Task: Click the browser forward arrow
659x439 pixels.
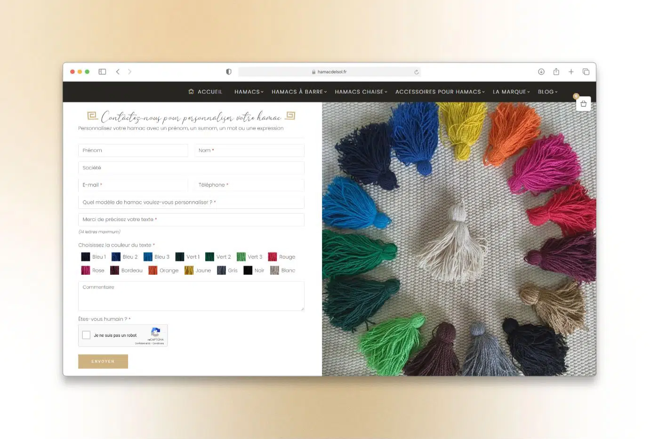Action: click(130, 72)
